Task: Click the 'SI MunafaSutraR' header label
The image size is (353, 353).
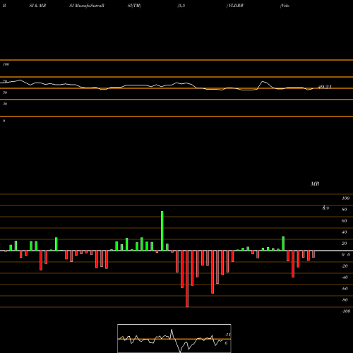Action: [x=87, y=6]
